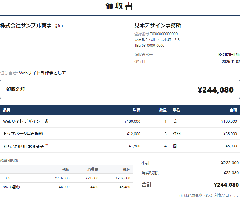The width and height of the screenshot is (240, 198).
Task: Click the 消費税 header in tax breakdown
Action: 93,169
